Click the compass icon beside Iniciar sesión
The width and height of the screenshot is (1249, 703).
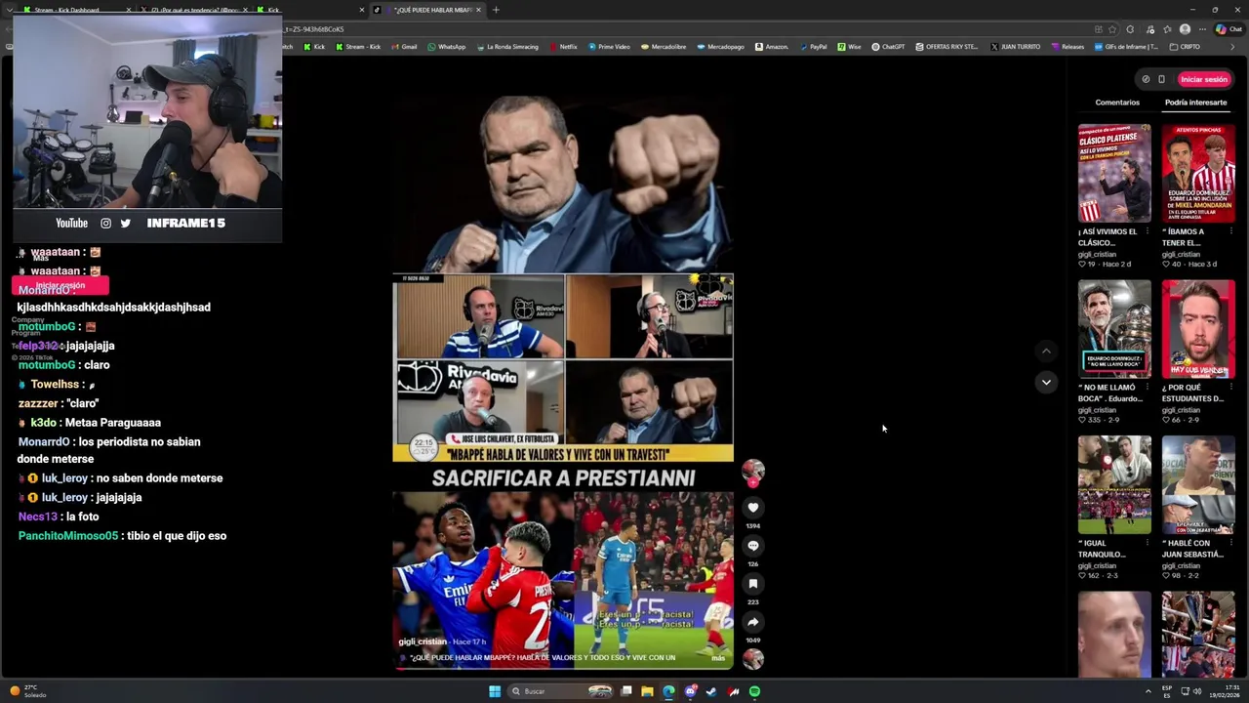click(x=1146, y=79)
